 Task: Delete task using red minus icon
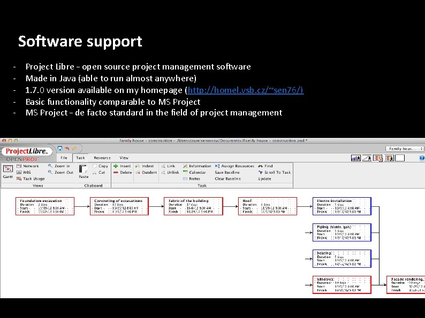[116, 173]
